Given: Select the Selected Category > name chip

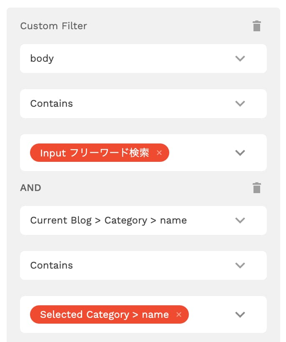Looking at the screenshot, I should (x=104, y=314).
